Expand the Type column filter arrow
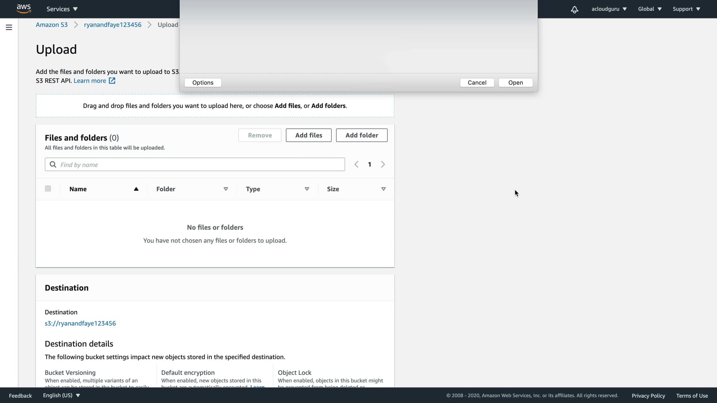Screen dimensions: 717x403 point(307,189)
